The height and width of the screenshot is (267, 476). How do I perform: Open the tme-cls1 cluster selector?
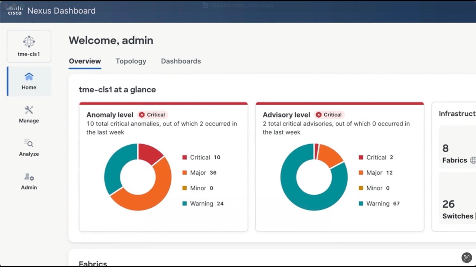click(x=29, y=46)
